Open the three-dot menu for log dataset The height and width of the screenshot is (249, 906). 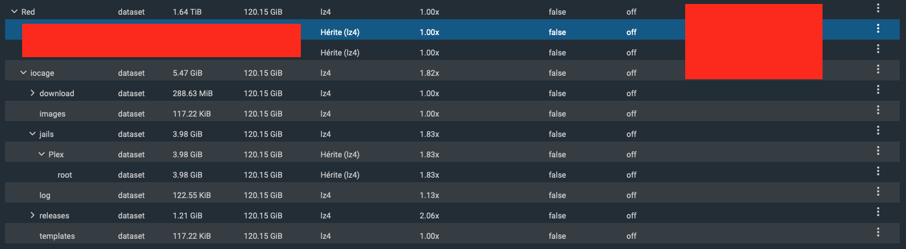point(878,191)
